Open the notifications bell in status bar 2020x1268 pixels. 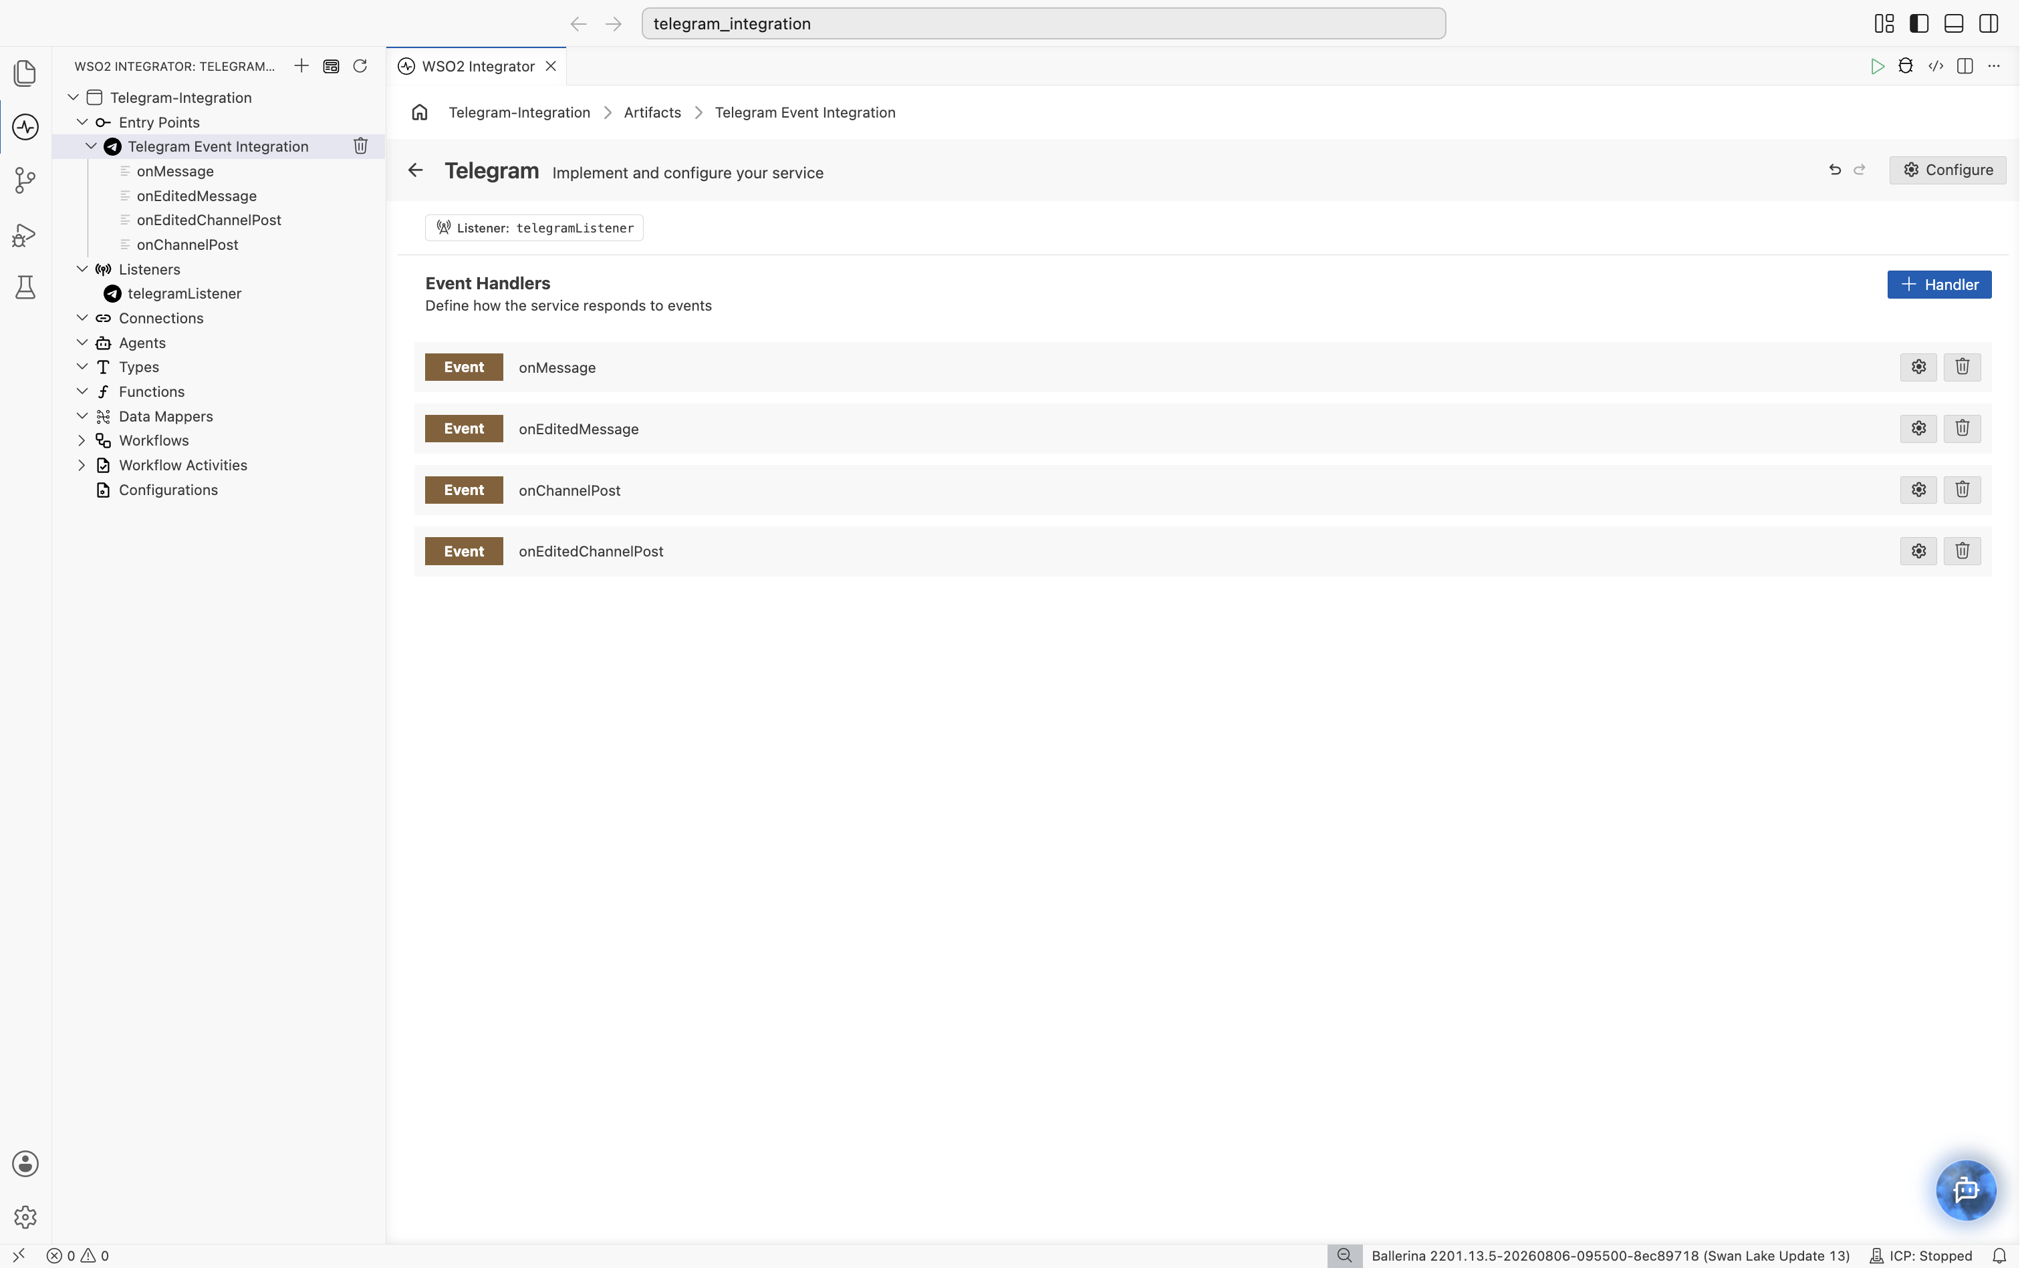[x=1999, y=1255]
